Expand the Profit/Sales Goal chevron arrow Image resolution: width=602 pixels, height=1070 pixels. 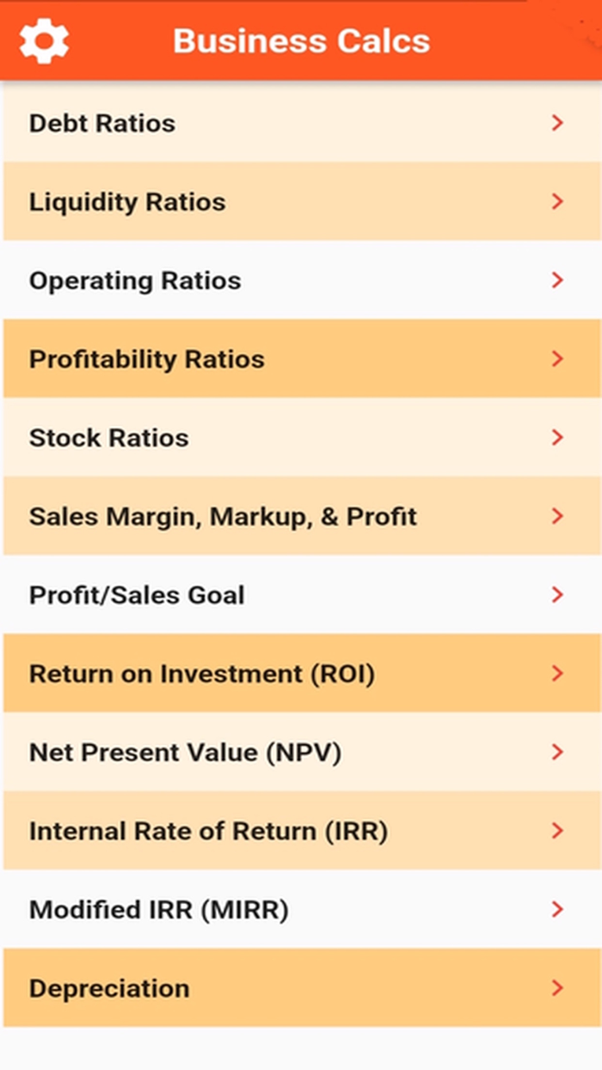click(557, 595)
